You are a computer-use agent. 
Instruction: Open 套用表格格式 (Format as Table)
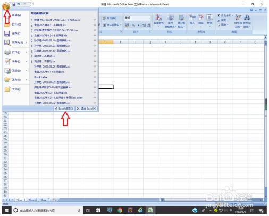(170, 21)
